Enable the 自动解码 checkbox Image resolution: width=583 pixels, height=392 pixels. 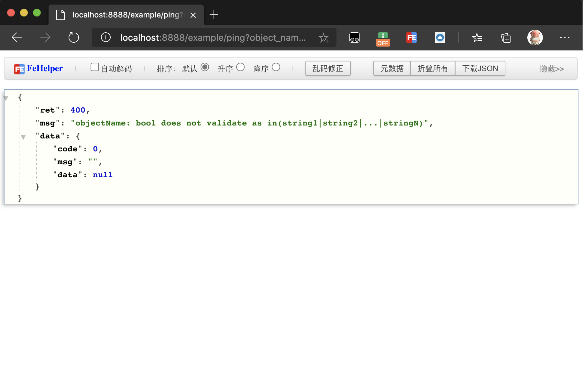tap(95, 67)
